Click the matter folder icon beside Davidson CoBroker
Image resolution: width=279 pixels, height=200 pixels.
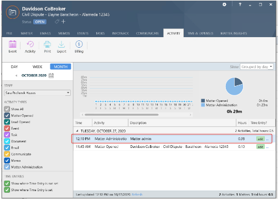tap(13, 12)
